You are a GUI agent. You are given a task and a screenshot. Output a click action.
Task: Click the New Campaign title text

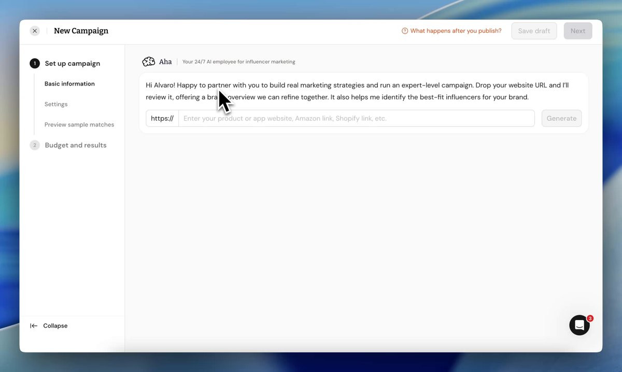click(x=81, y=31)
